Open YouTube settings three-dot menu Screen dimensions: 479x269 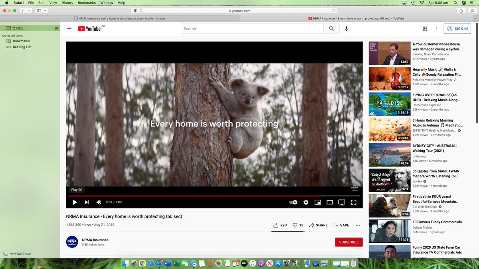[437, 29]
